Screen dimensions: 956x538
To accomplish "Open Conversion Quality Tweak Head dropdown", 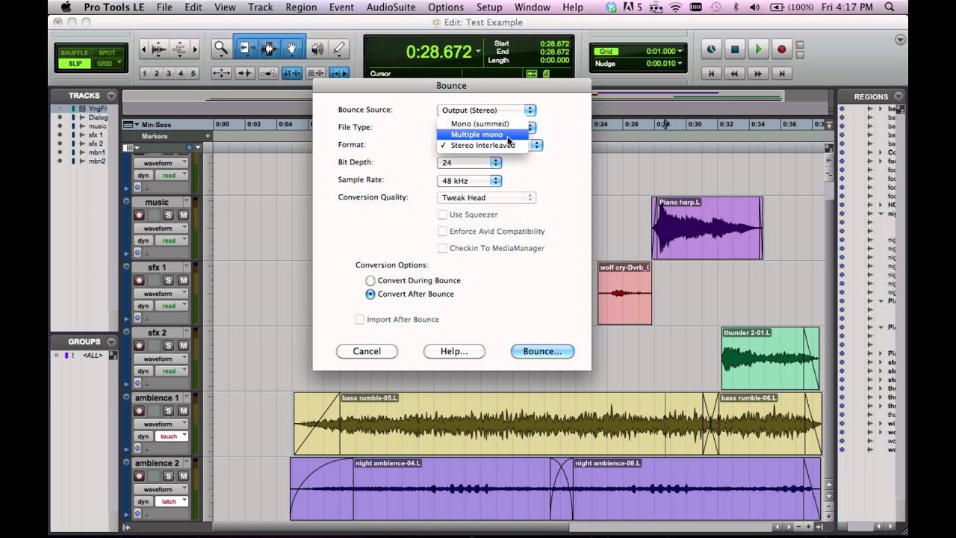I will coord(486,198).
